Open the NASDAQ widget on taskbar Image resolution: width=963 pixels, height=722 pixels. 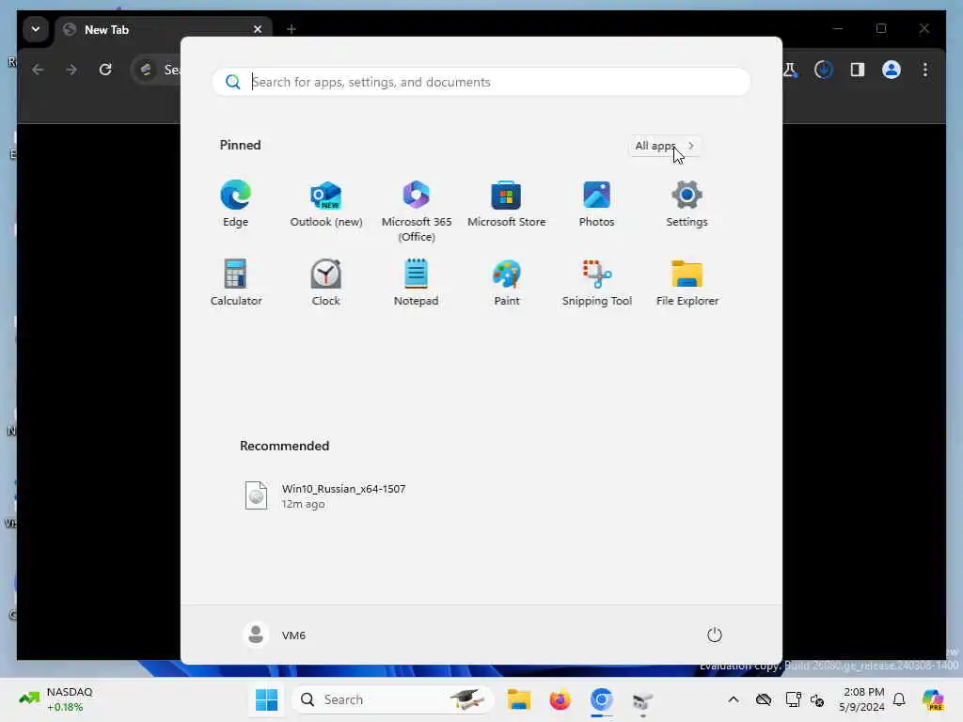(55, 699)
